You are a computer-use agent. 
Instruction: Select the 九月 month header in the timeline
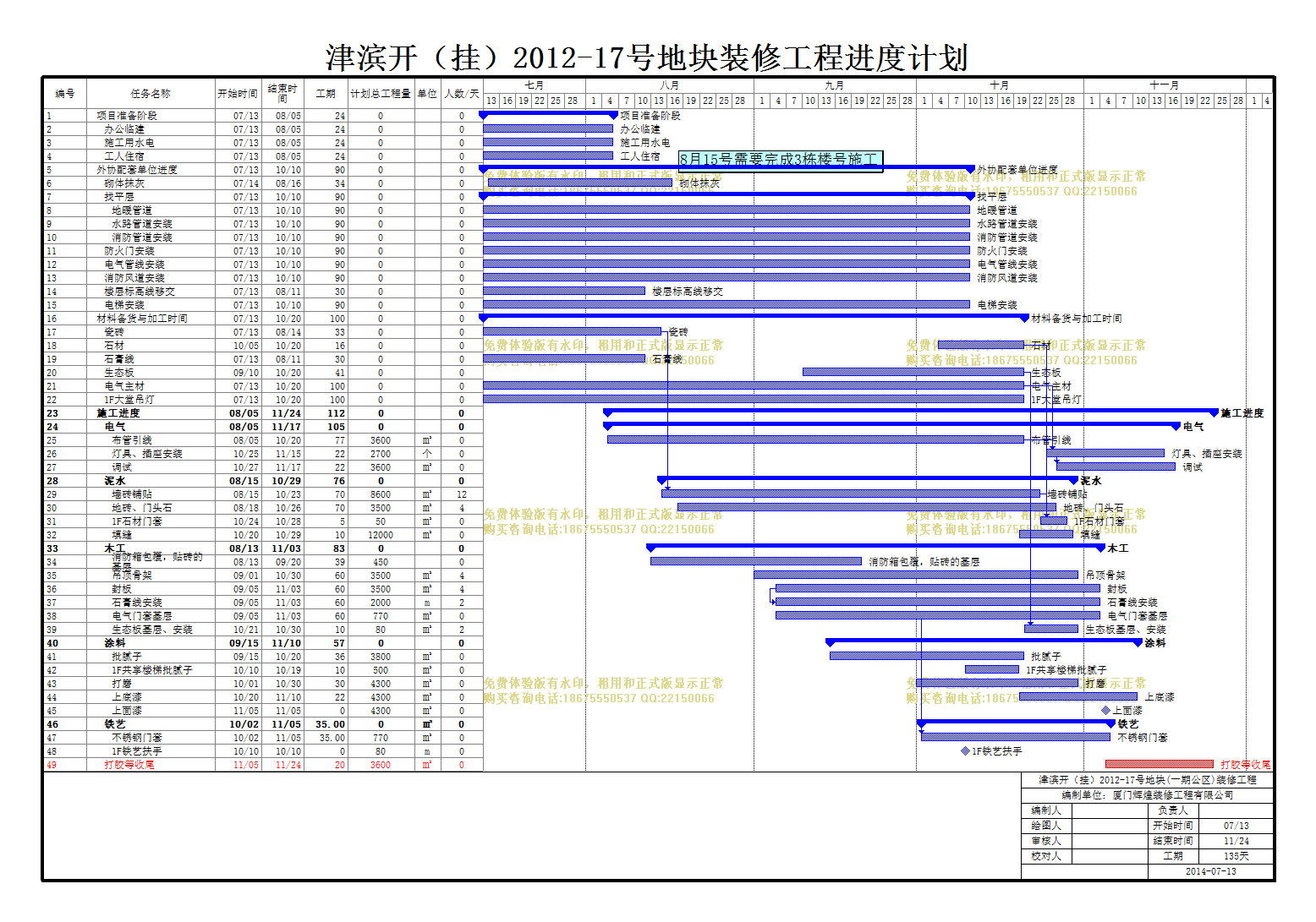point(835,85)
